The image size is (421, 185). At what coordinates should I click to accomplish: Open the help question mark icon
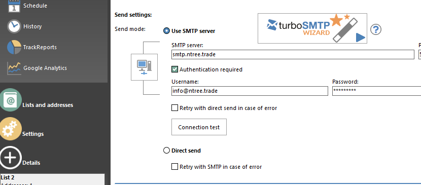click(376, 29)
